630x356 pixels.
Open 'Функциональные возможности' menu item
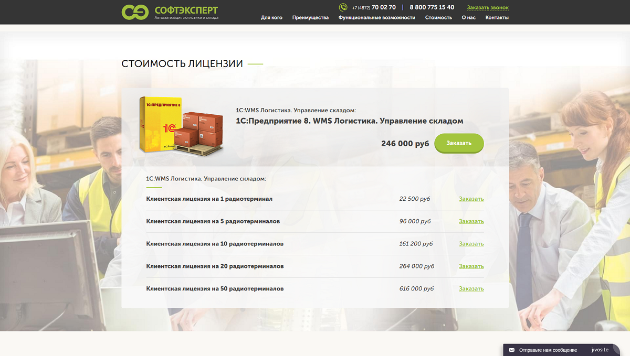tap(376, 18)
